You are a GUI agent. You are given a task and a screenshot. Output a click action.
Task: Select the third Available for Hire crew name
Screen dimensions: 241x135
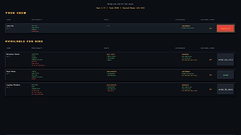click(13, 85)
